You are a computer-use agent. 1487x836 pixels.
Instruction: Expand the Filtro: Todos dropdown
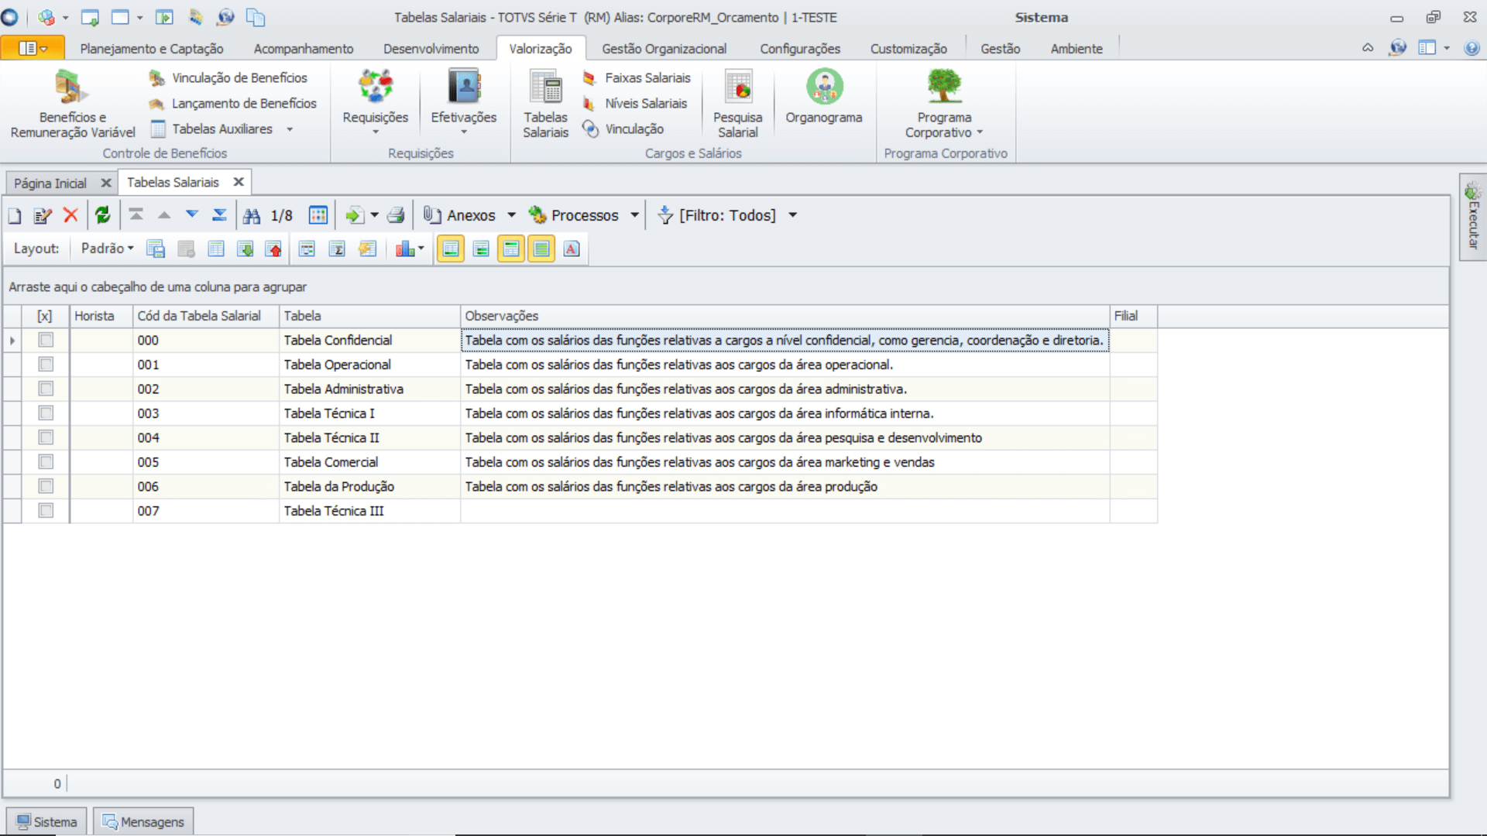point(792,215)
